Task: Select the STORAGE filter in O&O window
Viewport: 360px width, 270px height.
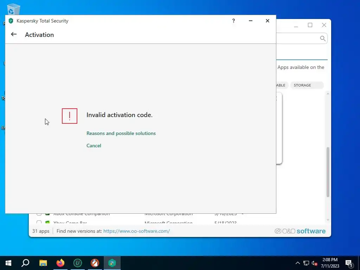Action: tap(307, 85)
